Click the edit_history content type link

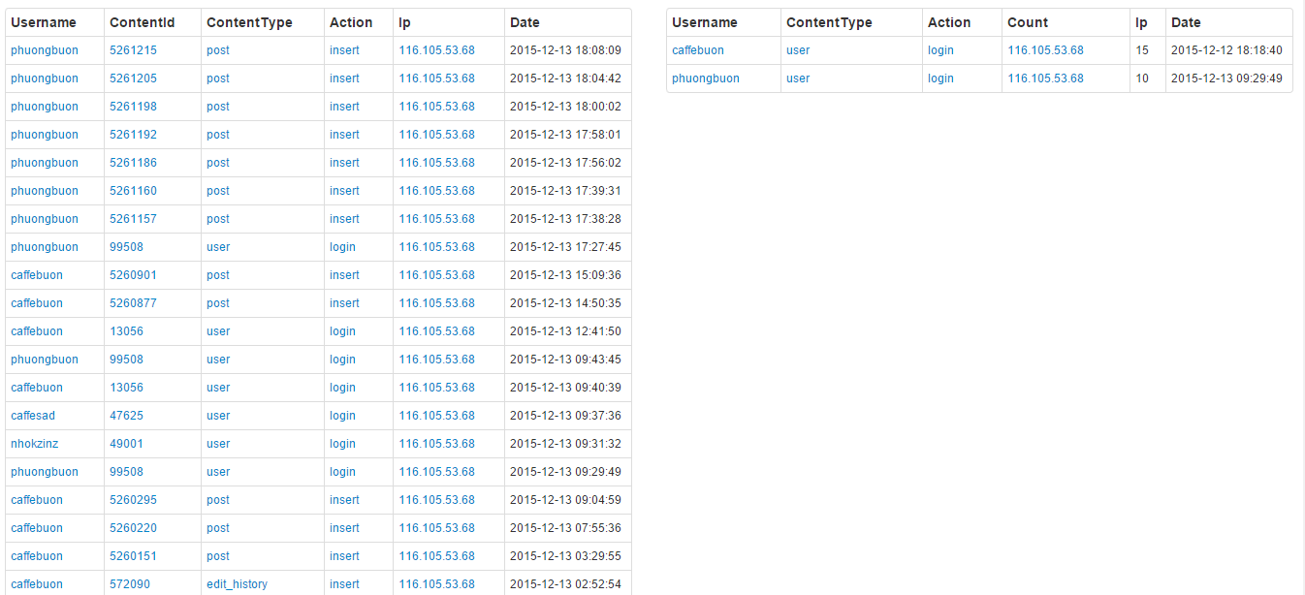[x=237, y=584]
